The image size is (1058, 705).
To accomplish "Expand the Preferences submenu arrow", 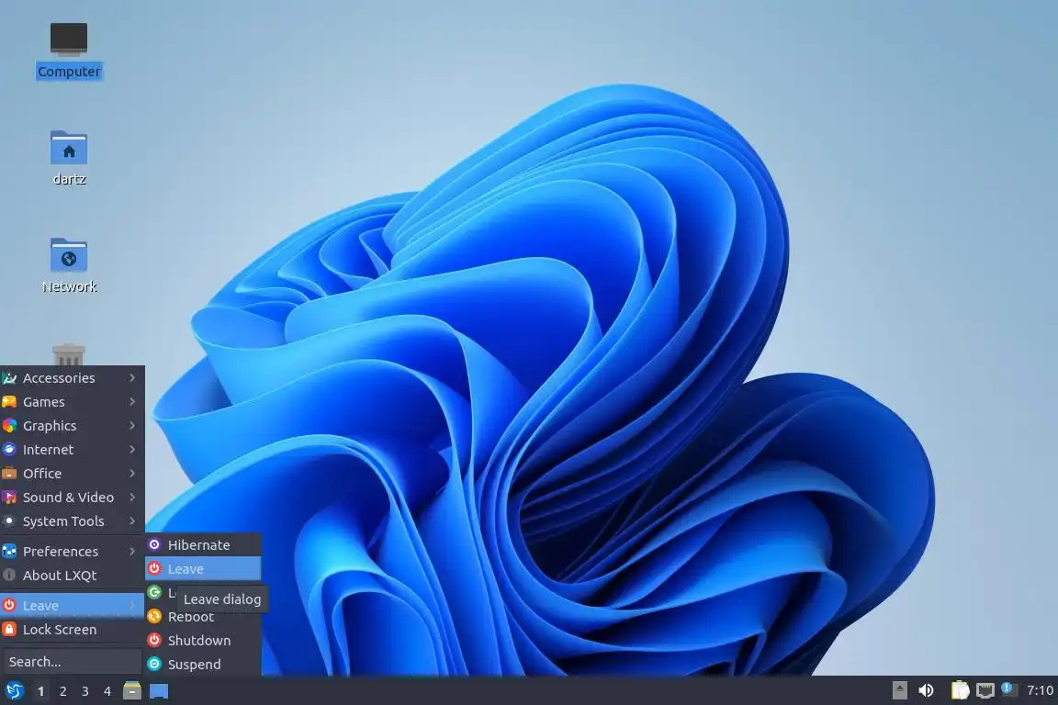I will click(132, 551).
